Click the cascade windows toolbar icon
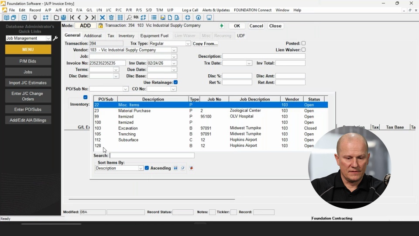419x236 pixels. click(14, 17)
